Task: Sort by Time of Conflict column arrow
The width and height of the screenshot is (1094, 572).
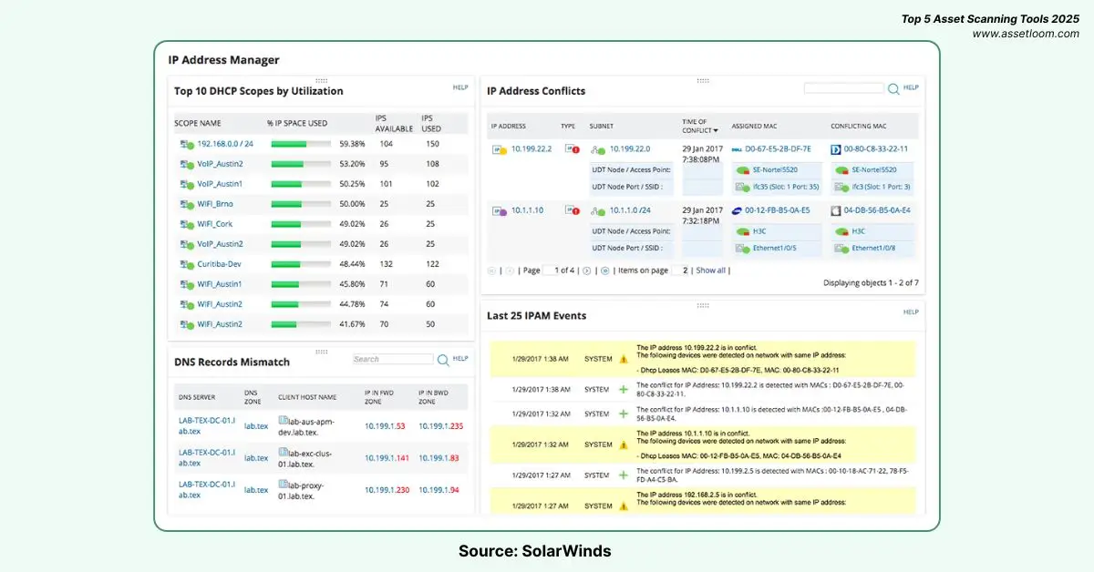Action: (x=716, y=131)
